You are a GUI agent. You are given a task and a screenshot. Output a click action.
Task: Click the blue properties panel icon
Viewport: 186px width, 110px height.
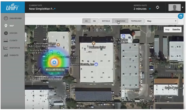[181, 16]
